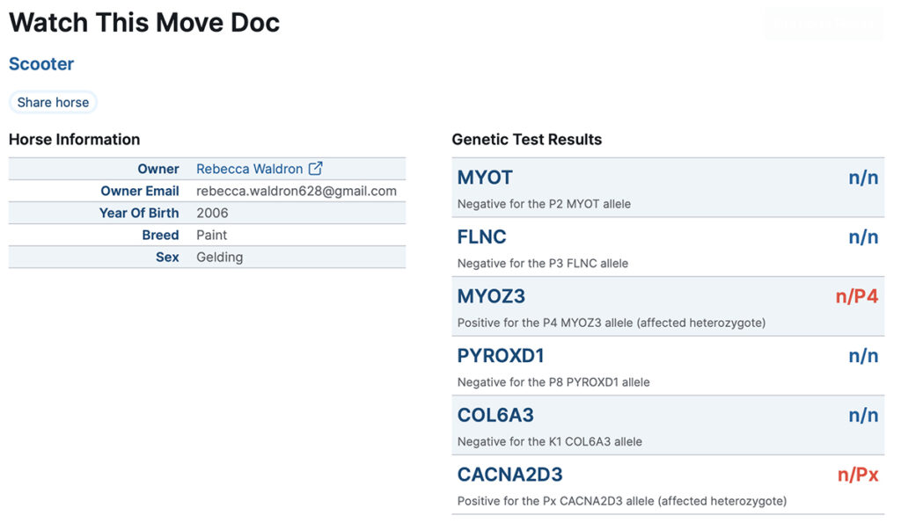Click the external link icon beside Rebecca Waldron
Screen dimensions: 901x530
pyautogui.click(x=315, y=169)
